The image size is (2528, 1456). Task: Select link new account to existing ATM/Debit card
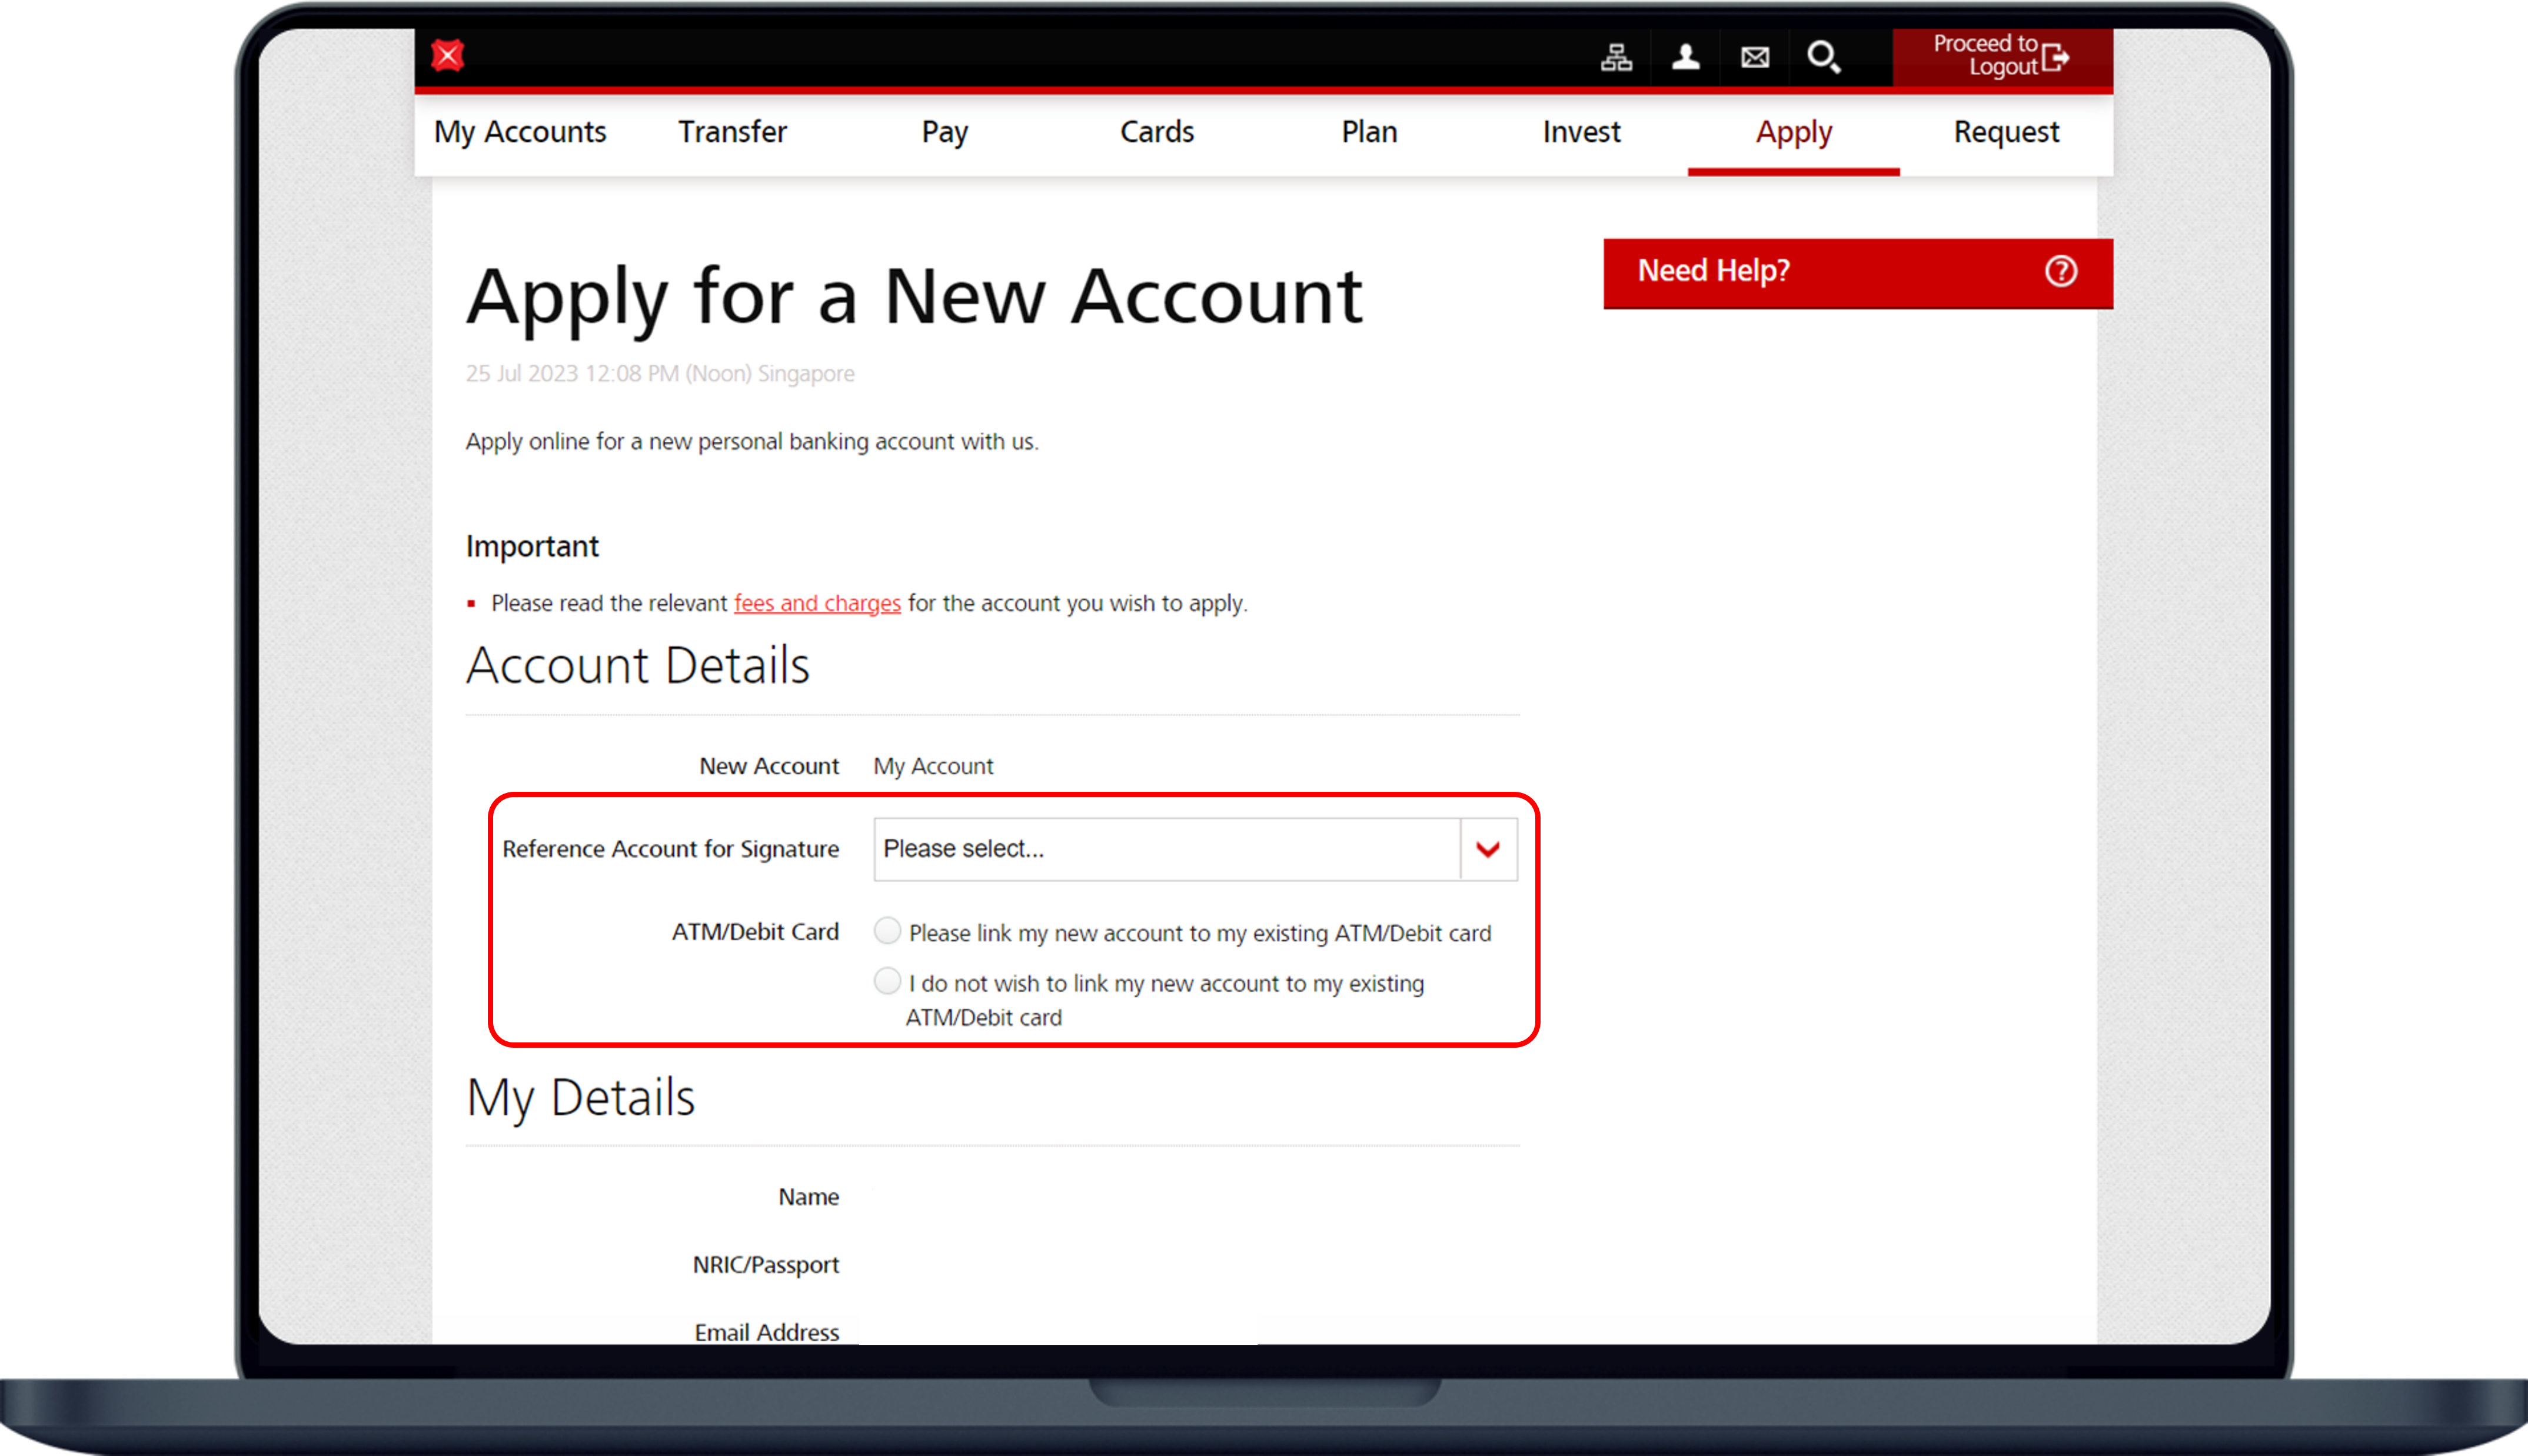tap(887, 931)
